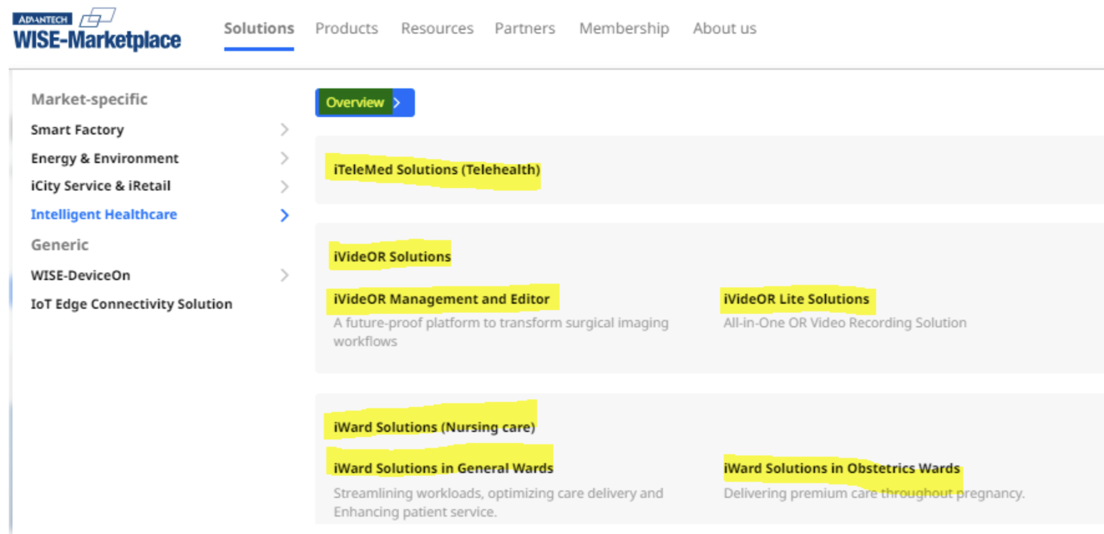Go to the Resources menu item

click(x=437, y=29)
